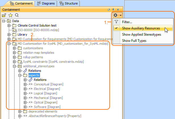Expand the Library folder node
Image resolution: width=175 pixels, height=119 pixels.
9,34
